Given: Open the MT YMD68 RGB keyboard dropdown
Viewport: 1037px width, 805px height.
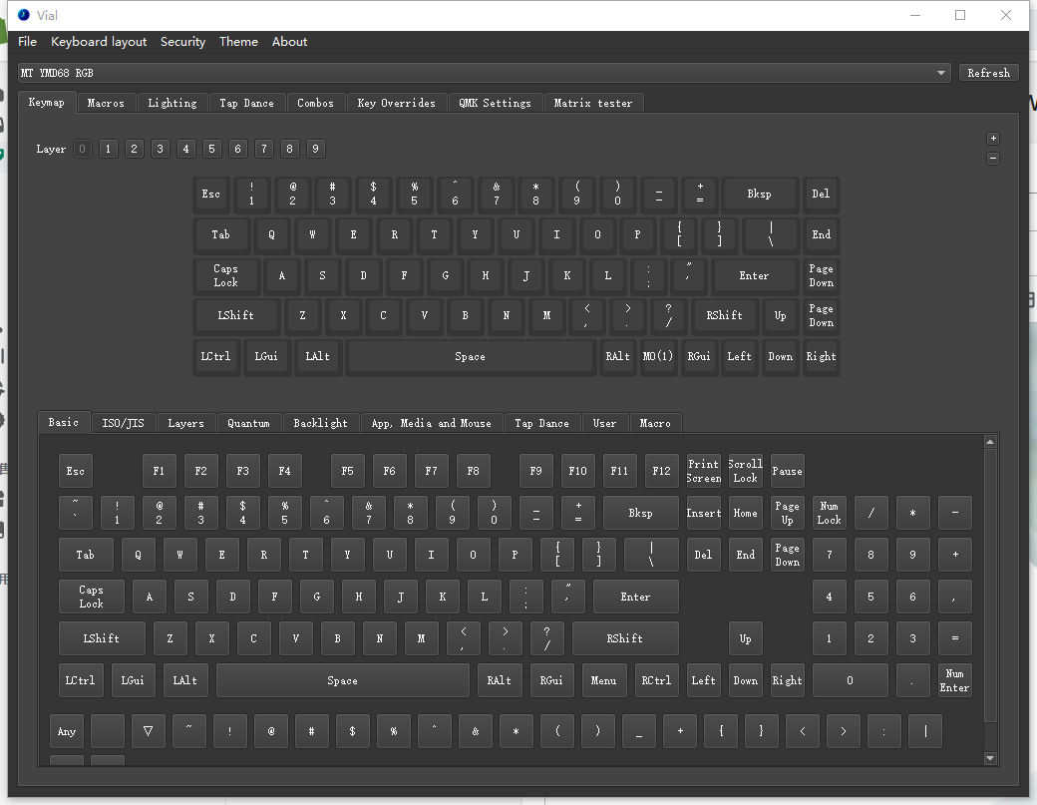Looking at the screenshot, I should tap(484, 73).
